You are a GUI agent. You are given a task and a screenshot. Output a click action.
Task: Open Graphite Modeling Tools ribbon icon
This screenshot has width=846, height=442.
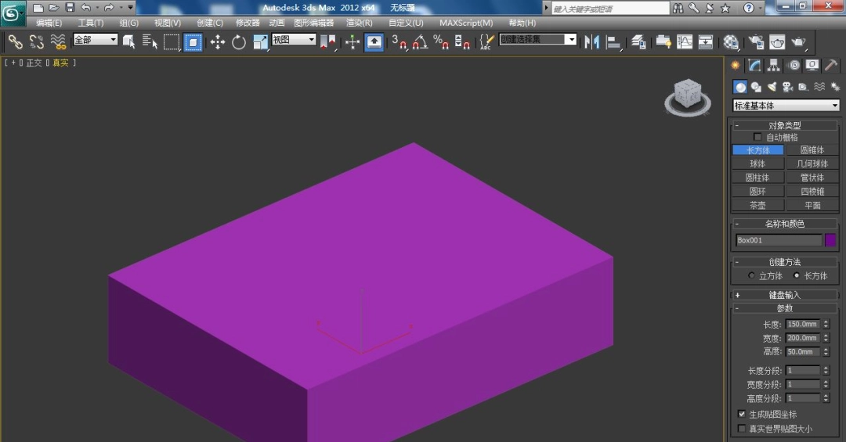point(663,41)
